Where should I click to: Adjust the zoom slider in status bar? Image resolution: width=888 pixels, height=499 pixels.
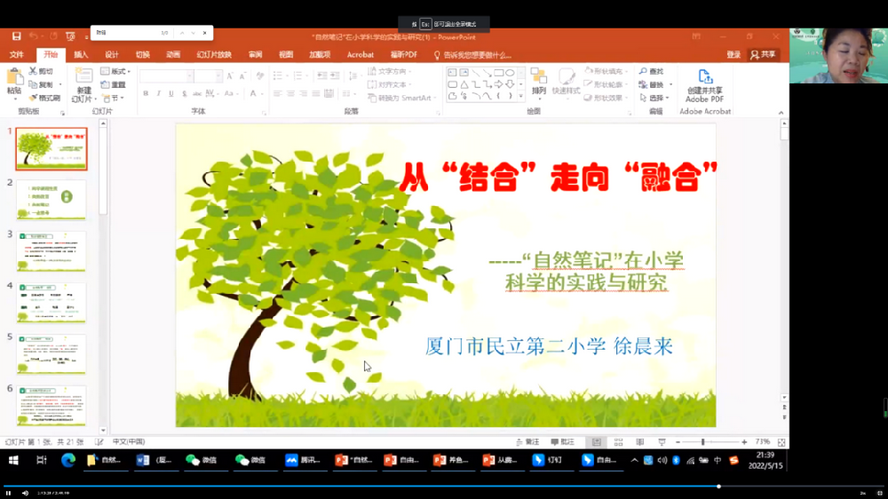click(x=702, y=442)
